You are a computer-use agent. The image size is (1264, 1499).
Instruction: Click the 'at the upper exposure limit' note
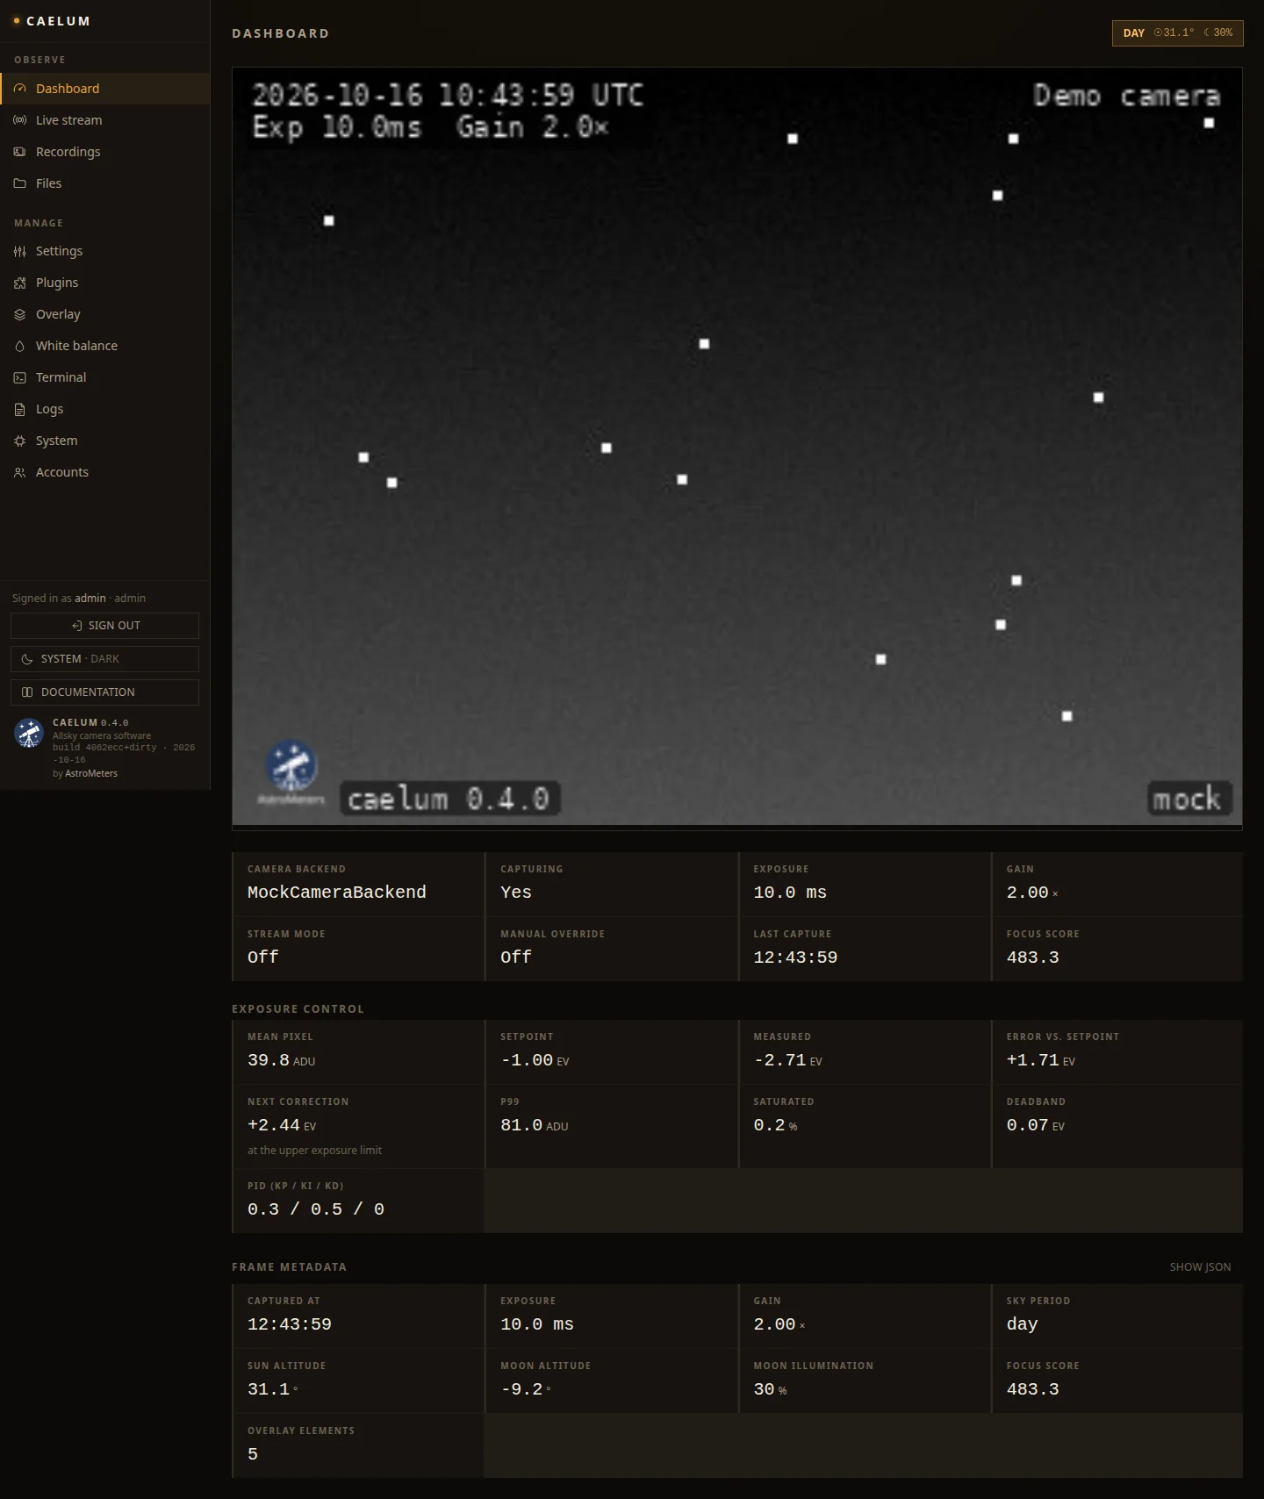pyautogui.click(x=314, y=1151)
